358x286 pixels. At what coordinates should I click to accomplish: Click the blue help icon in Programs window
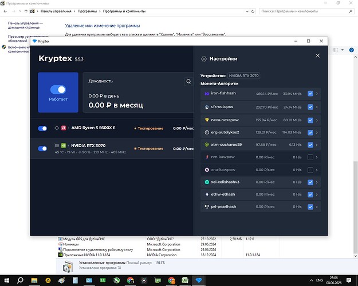pos(351,50)
